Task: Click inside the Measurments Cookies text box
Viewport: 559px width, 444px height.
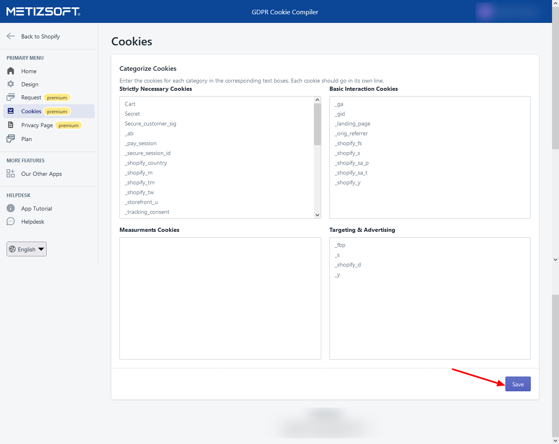Action: (220, 298)
